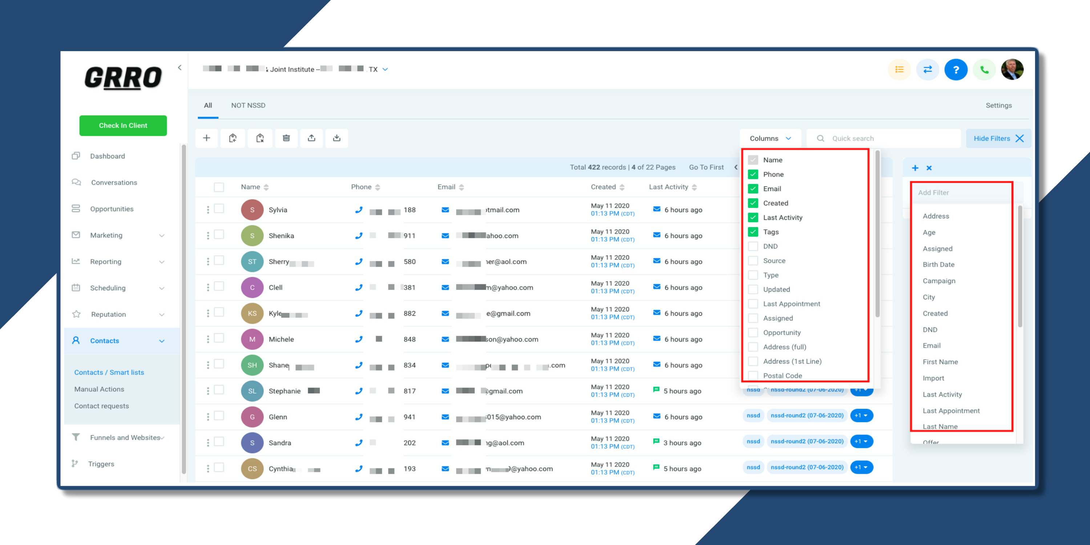Open the user profile avatar
The image size is (1090, 545).
pos(1012,69)
